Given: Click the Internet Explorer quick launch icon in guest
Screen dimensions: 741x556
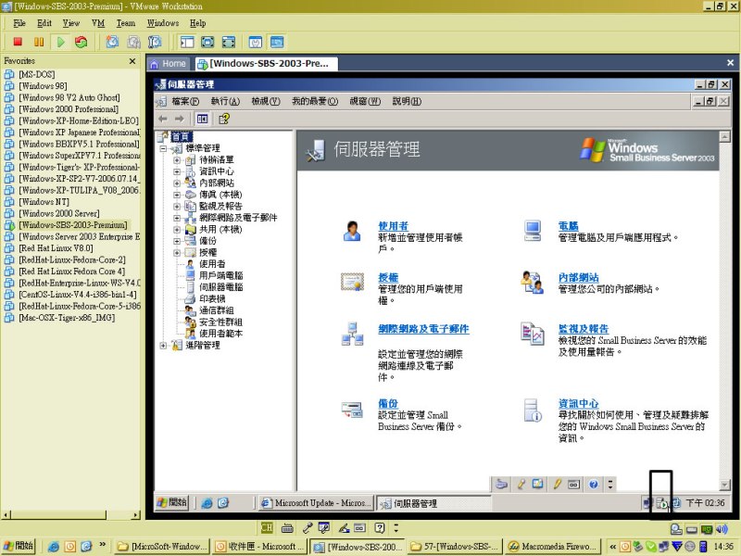Looking at the screenshot, I should [207, 503].
